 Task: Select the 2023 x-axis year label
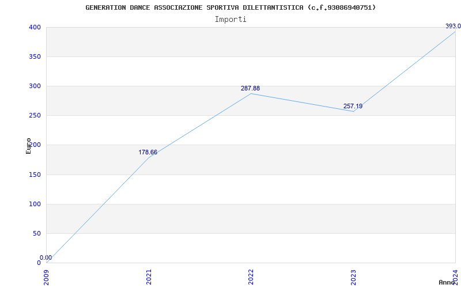[353, 277]
